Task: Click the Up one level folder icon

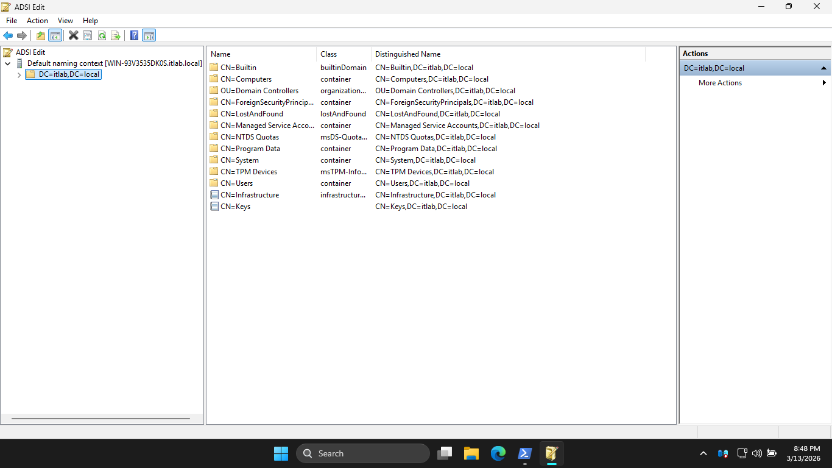Action: coord(41,35)
